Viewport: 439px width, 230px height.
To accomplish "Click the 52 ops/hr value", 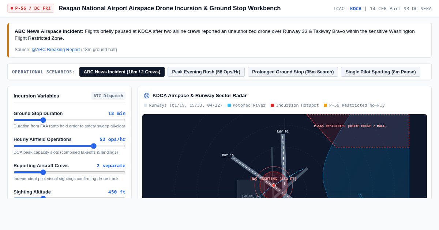I will pyautogui.click(x=112, y=139).
